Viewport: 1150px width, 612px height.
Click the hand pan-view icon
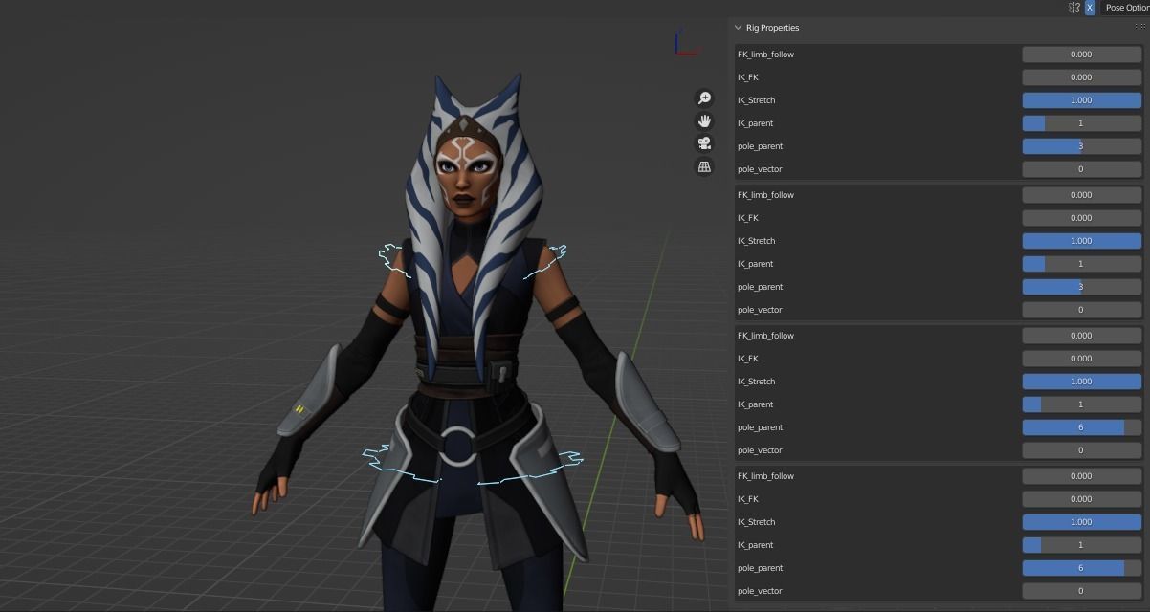click(704, 121)
